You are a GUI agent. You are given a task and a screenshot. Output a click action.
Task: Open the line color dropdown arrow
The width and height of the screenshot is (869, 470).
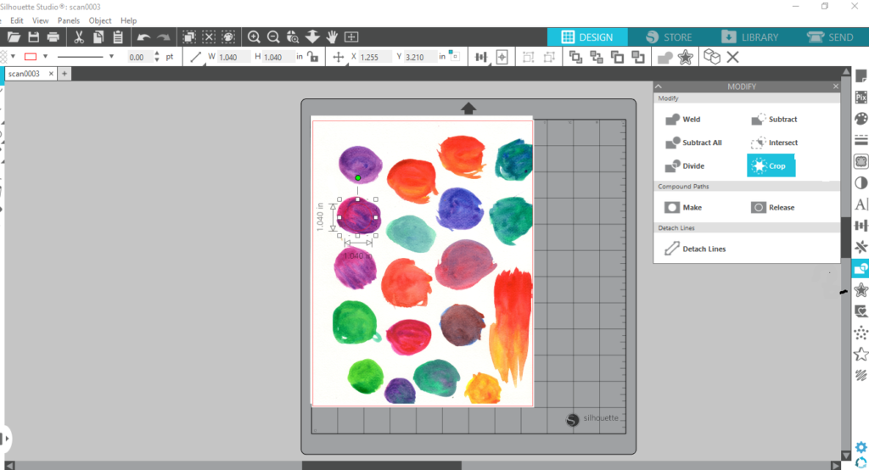click(44, 57)
